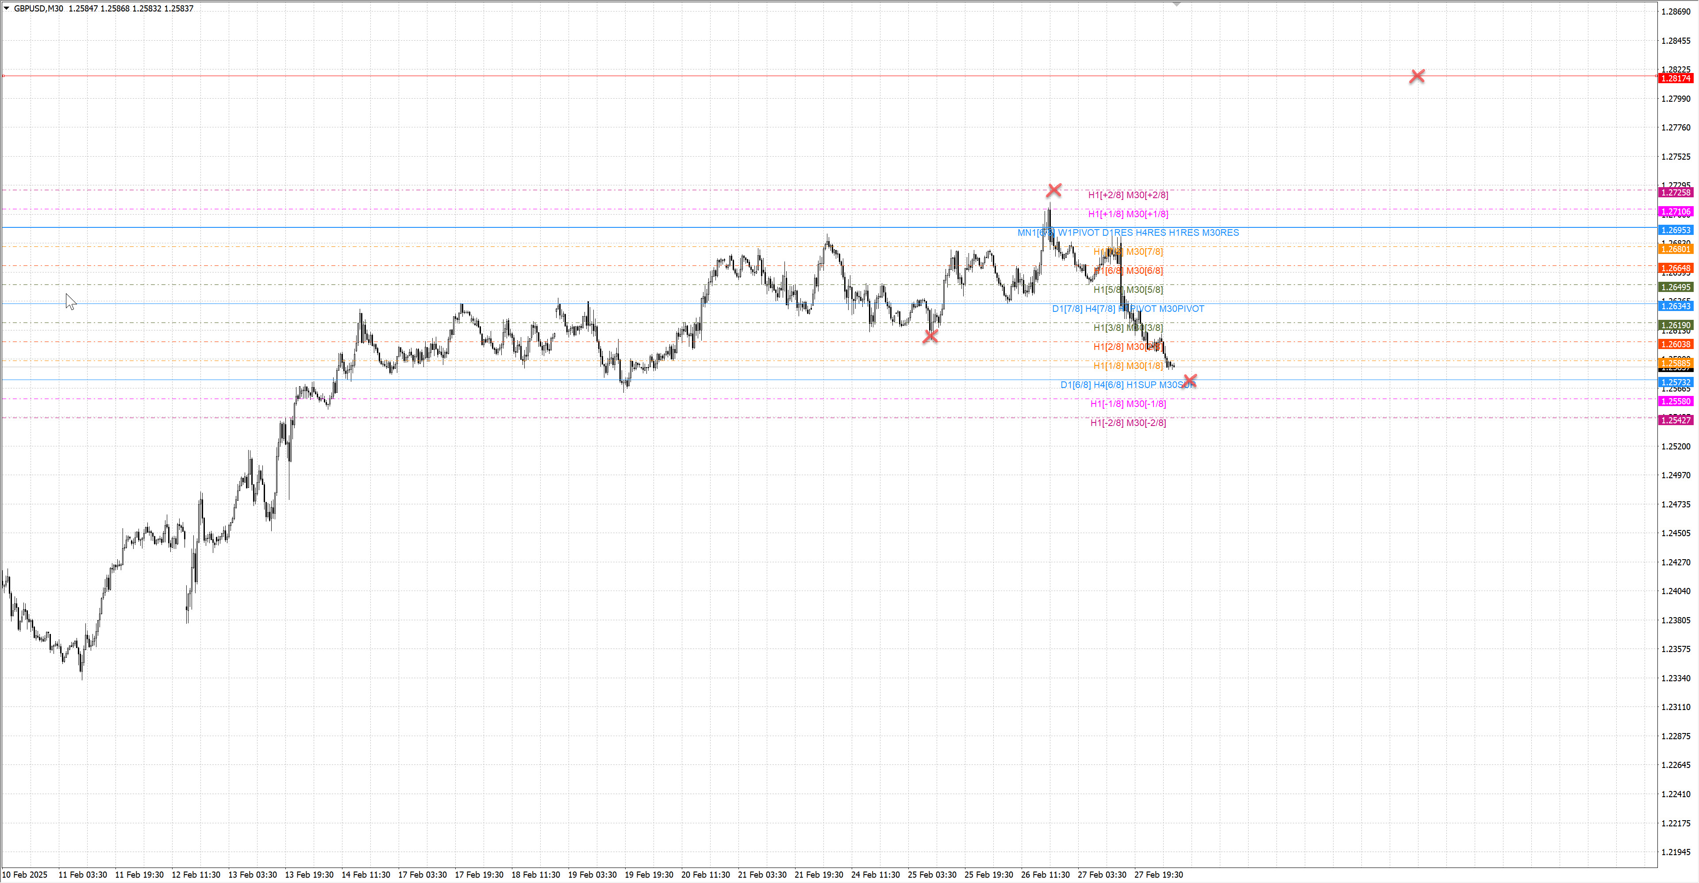Image resolution: width=1699 pixels, height=883 pixels.
Task: Click the blue 1.26953 price label
Action: point(1675,230)
